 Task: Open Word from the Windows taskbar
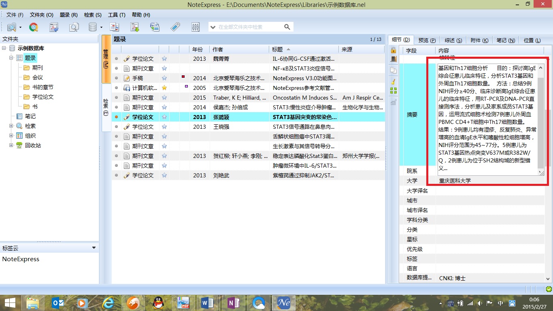click(207, 302)
